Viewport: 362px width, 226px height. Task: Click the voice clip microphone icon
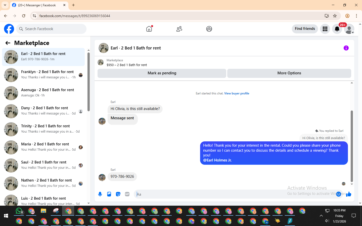coord(100,194)
